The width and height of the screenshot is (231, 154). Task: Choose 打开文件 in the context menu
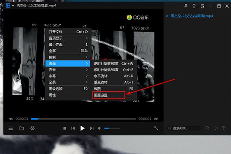[x=68, y=32]
